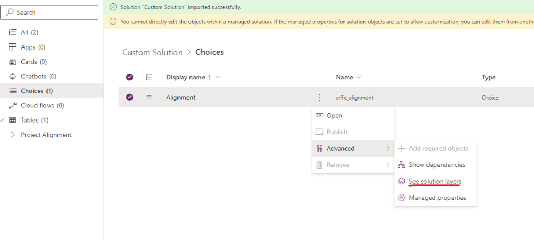534x240 pixels.
Task: Choose See solution layers
Action: coord(435,181)
